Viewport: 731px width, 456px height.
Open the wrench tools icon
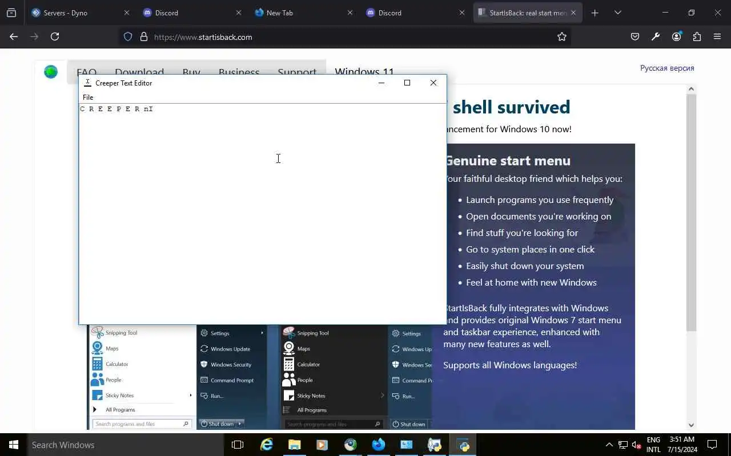pos(656,36)
